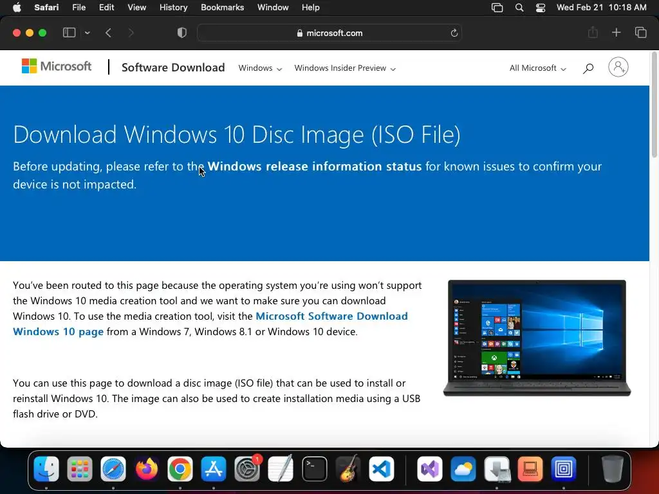The height and width of the screenshot is (494, 659).
Task: Open the cloud weather app in Dock
Action: [x=463, y=469]
